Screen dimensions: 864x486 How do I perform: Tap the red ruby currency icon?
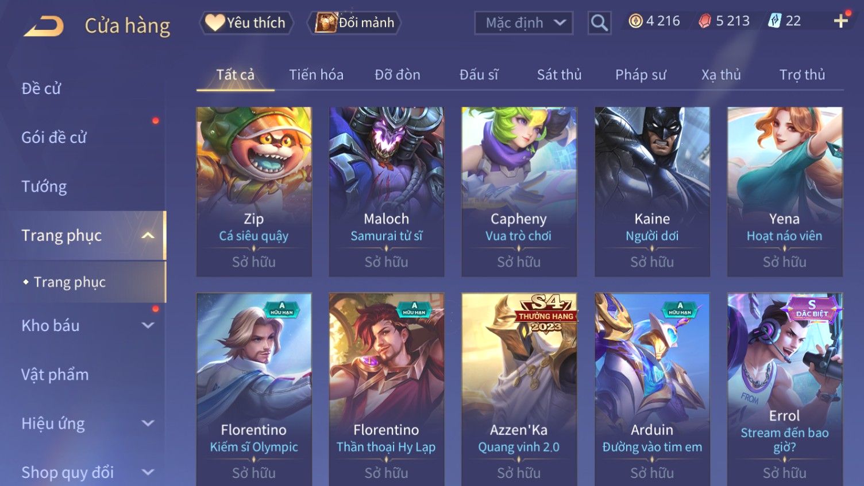pos(705,21)
